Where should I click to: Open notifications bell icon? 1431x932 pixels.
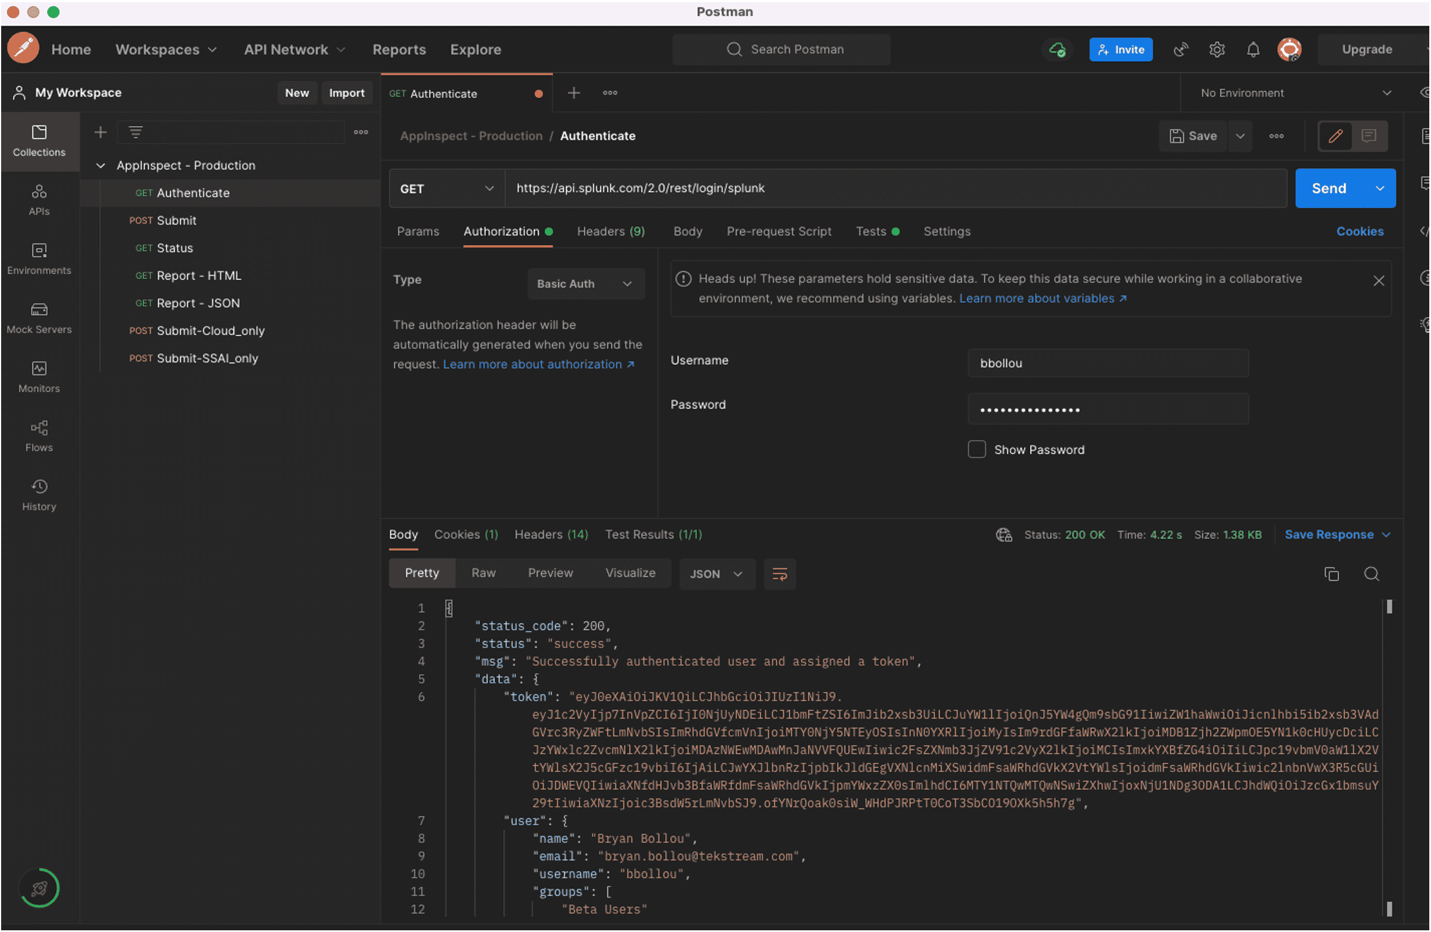point(1252,50)
